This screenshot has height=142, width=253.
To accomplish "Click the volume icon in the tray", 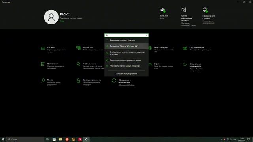I will (231, 139).
